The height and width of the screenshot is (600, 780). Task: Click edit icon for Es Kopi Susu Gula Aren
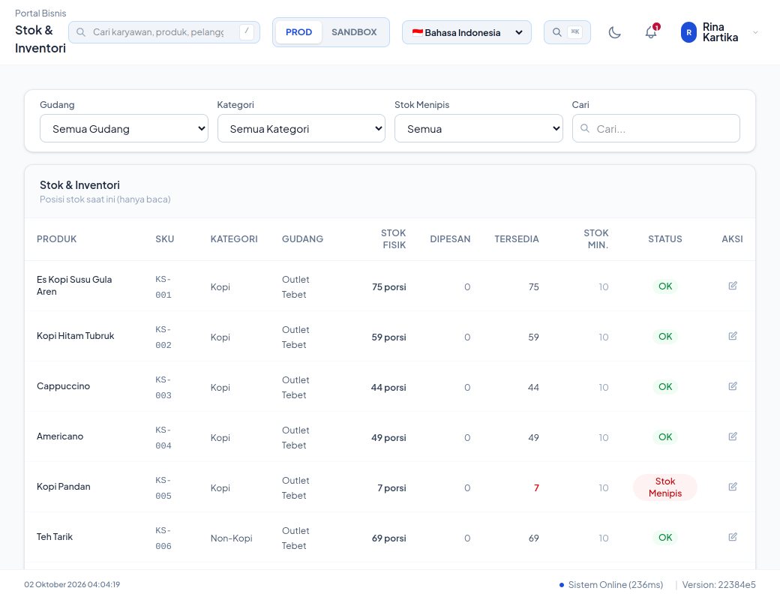tap(732, 286)
